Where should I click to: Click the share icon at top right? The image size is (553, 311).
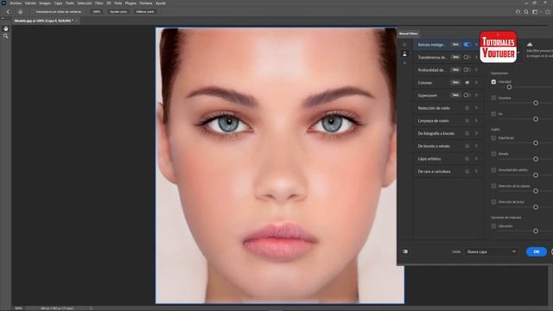pos(548,11)
